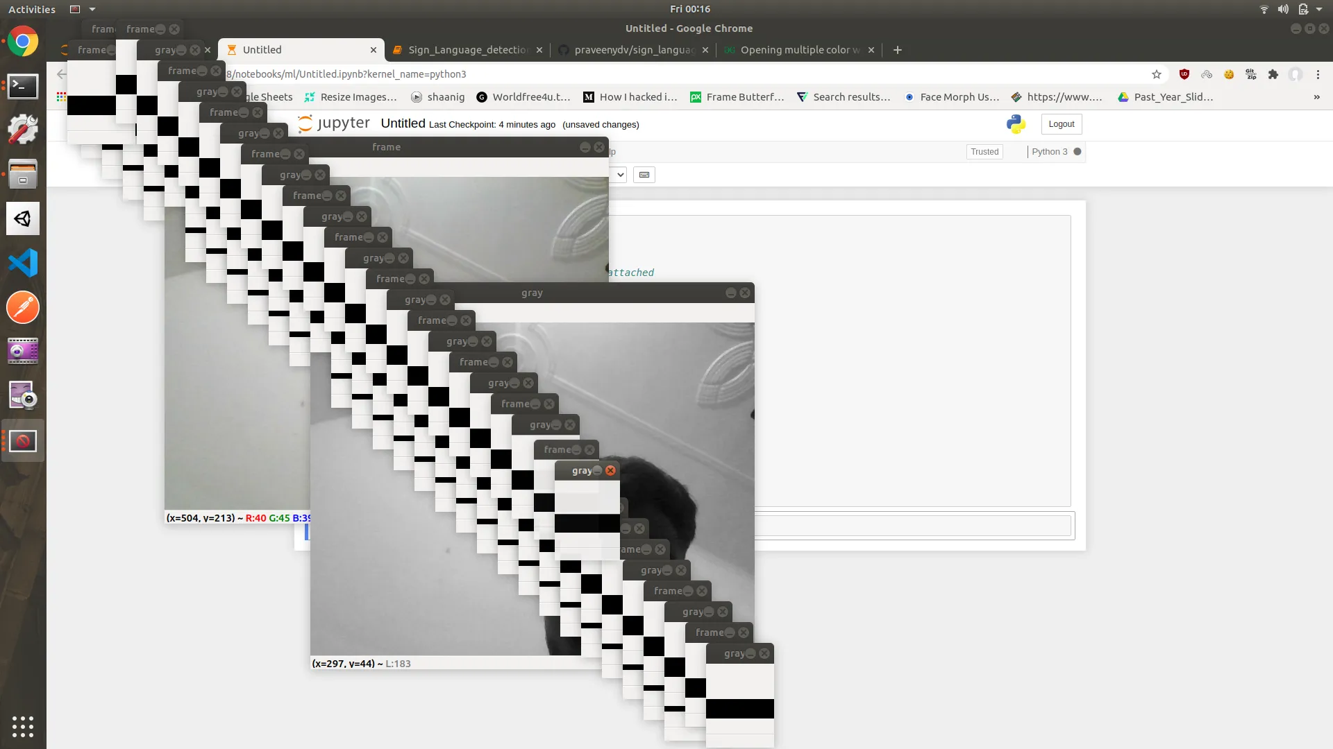
Task: Open the Past_Year_Slid bookmark
Action: coord(1172,97)
